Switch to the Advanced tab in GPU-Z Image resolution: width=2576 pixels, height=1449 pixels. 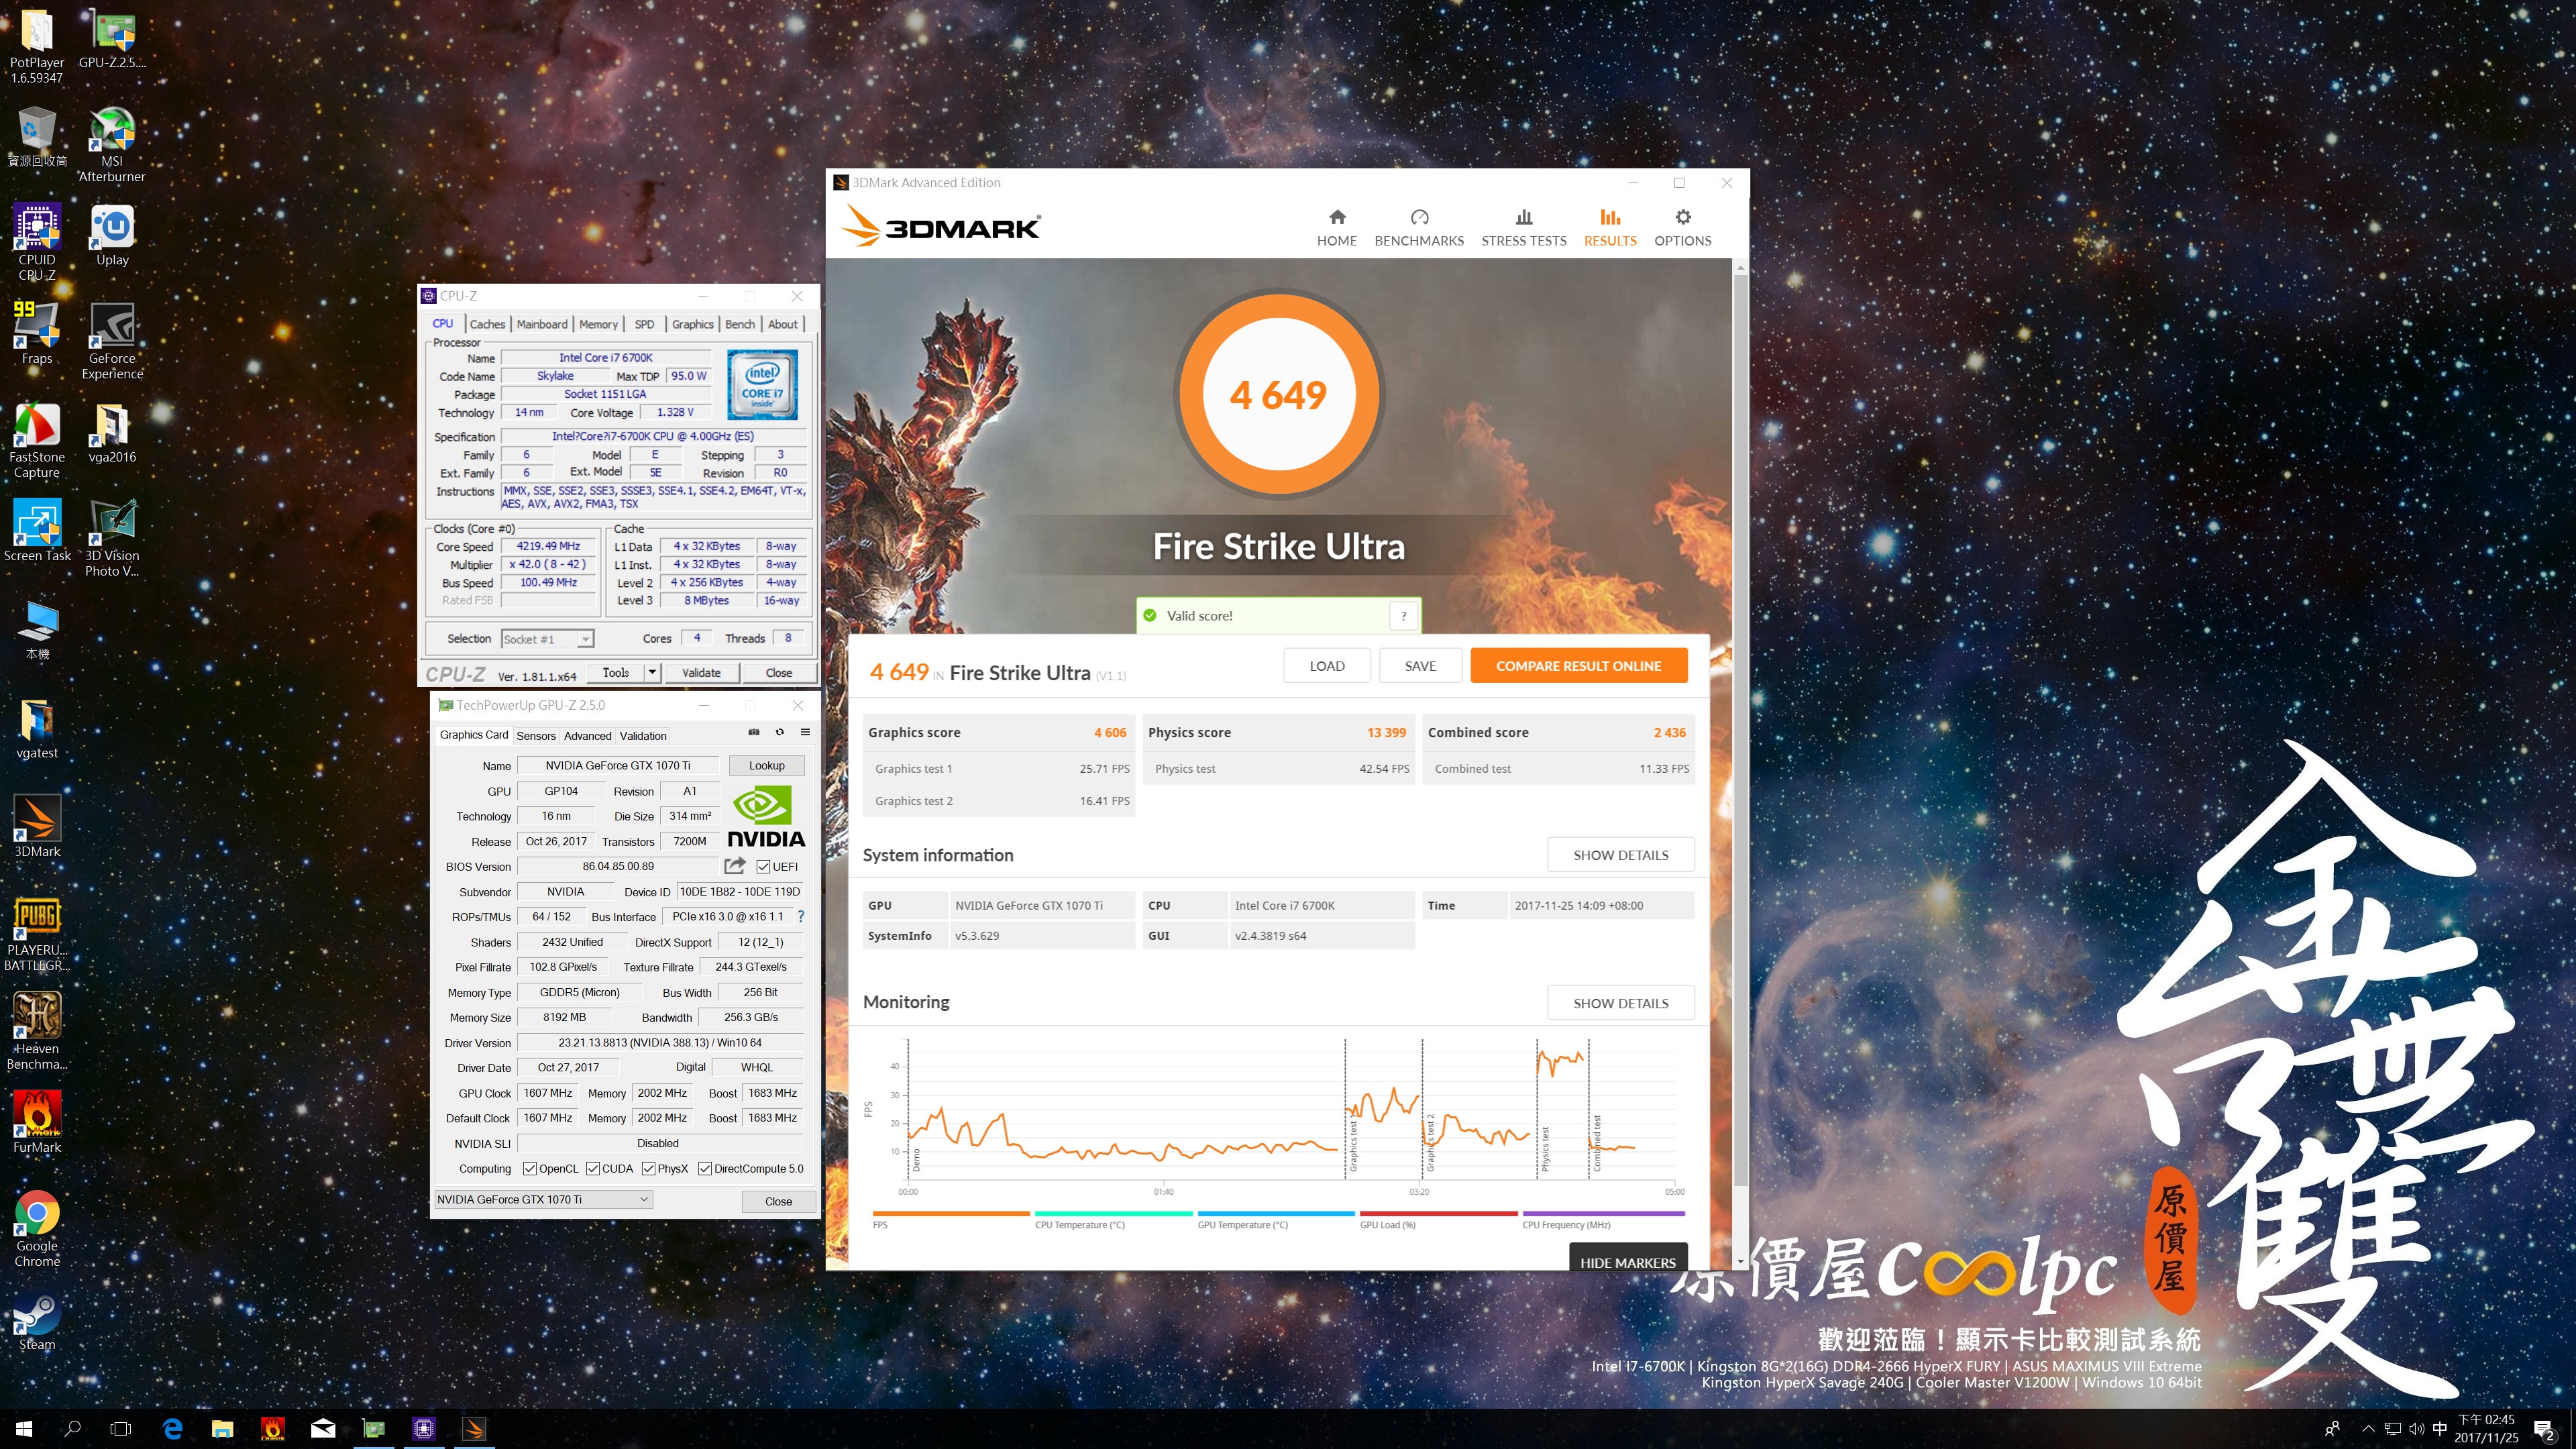[587, 736]
